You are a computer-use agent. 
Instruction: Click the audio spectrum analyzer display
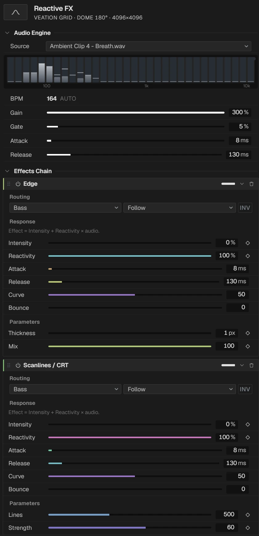point(131,72)
